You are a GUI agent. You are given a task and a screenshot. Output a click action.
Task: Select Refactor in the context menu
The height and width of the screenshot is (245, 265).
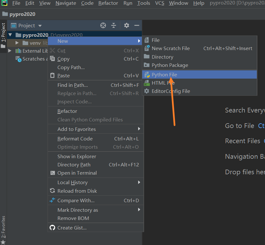[x=96, y=111]
